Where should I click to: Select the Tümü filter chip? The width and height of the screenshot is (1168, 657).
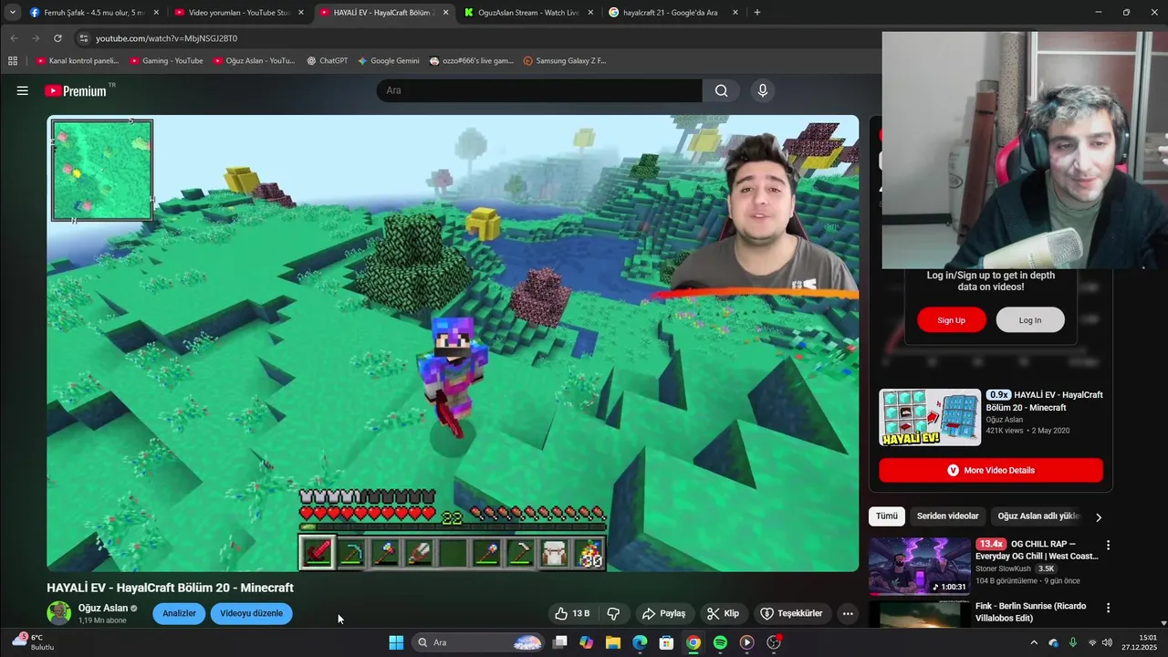pyautogui.click(x=887, y=516)
